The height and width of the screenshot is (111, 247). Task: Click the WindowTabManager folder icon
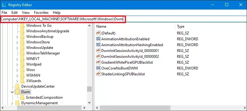22,53
